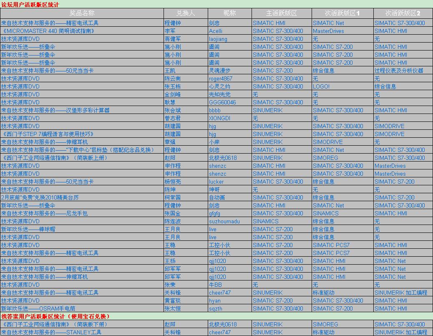433x336 pixels.
Task: Open the "下载中心"鼠标垫 prize entry
Action: click(78, 150)
